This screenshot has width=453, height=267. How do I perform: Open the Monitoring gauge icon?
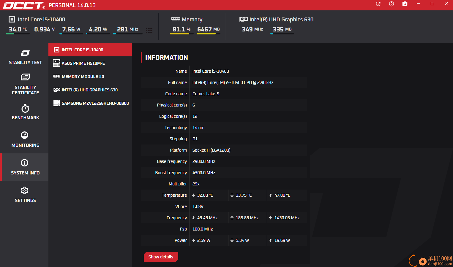(25, 135)
